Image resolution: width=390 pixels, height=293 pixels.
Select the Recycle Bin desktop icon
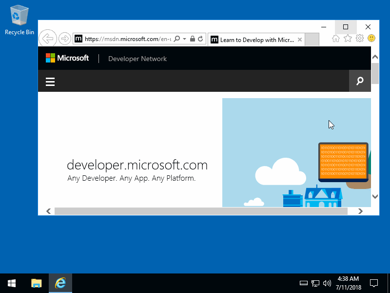pos(19,21)
